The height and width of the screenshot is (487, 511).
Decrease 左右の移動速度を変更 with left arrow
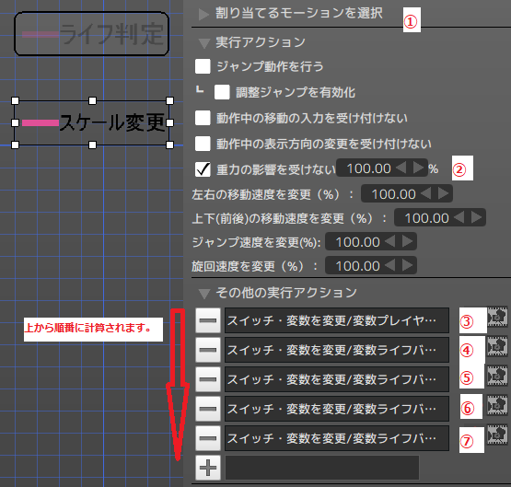pos(426,194)
